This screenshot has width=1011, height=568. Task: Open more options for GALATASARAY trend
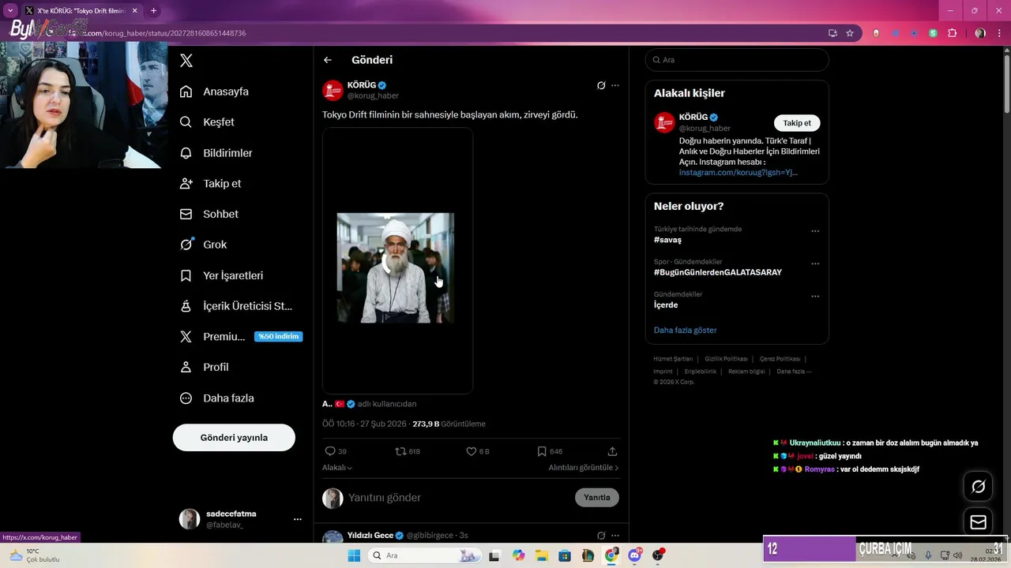815,263
